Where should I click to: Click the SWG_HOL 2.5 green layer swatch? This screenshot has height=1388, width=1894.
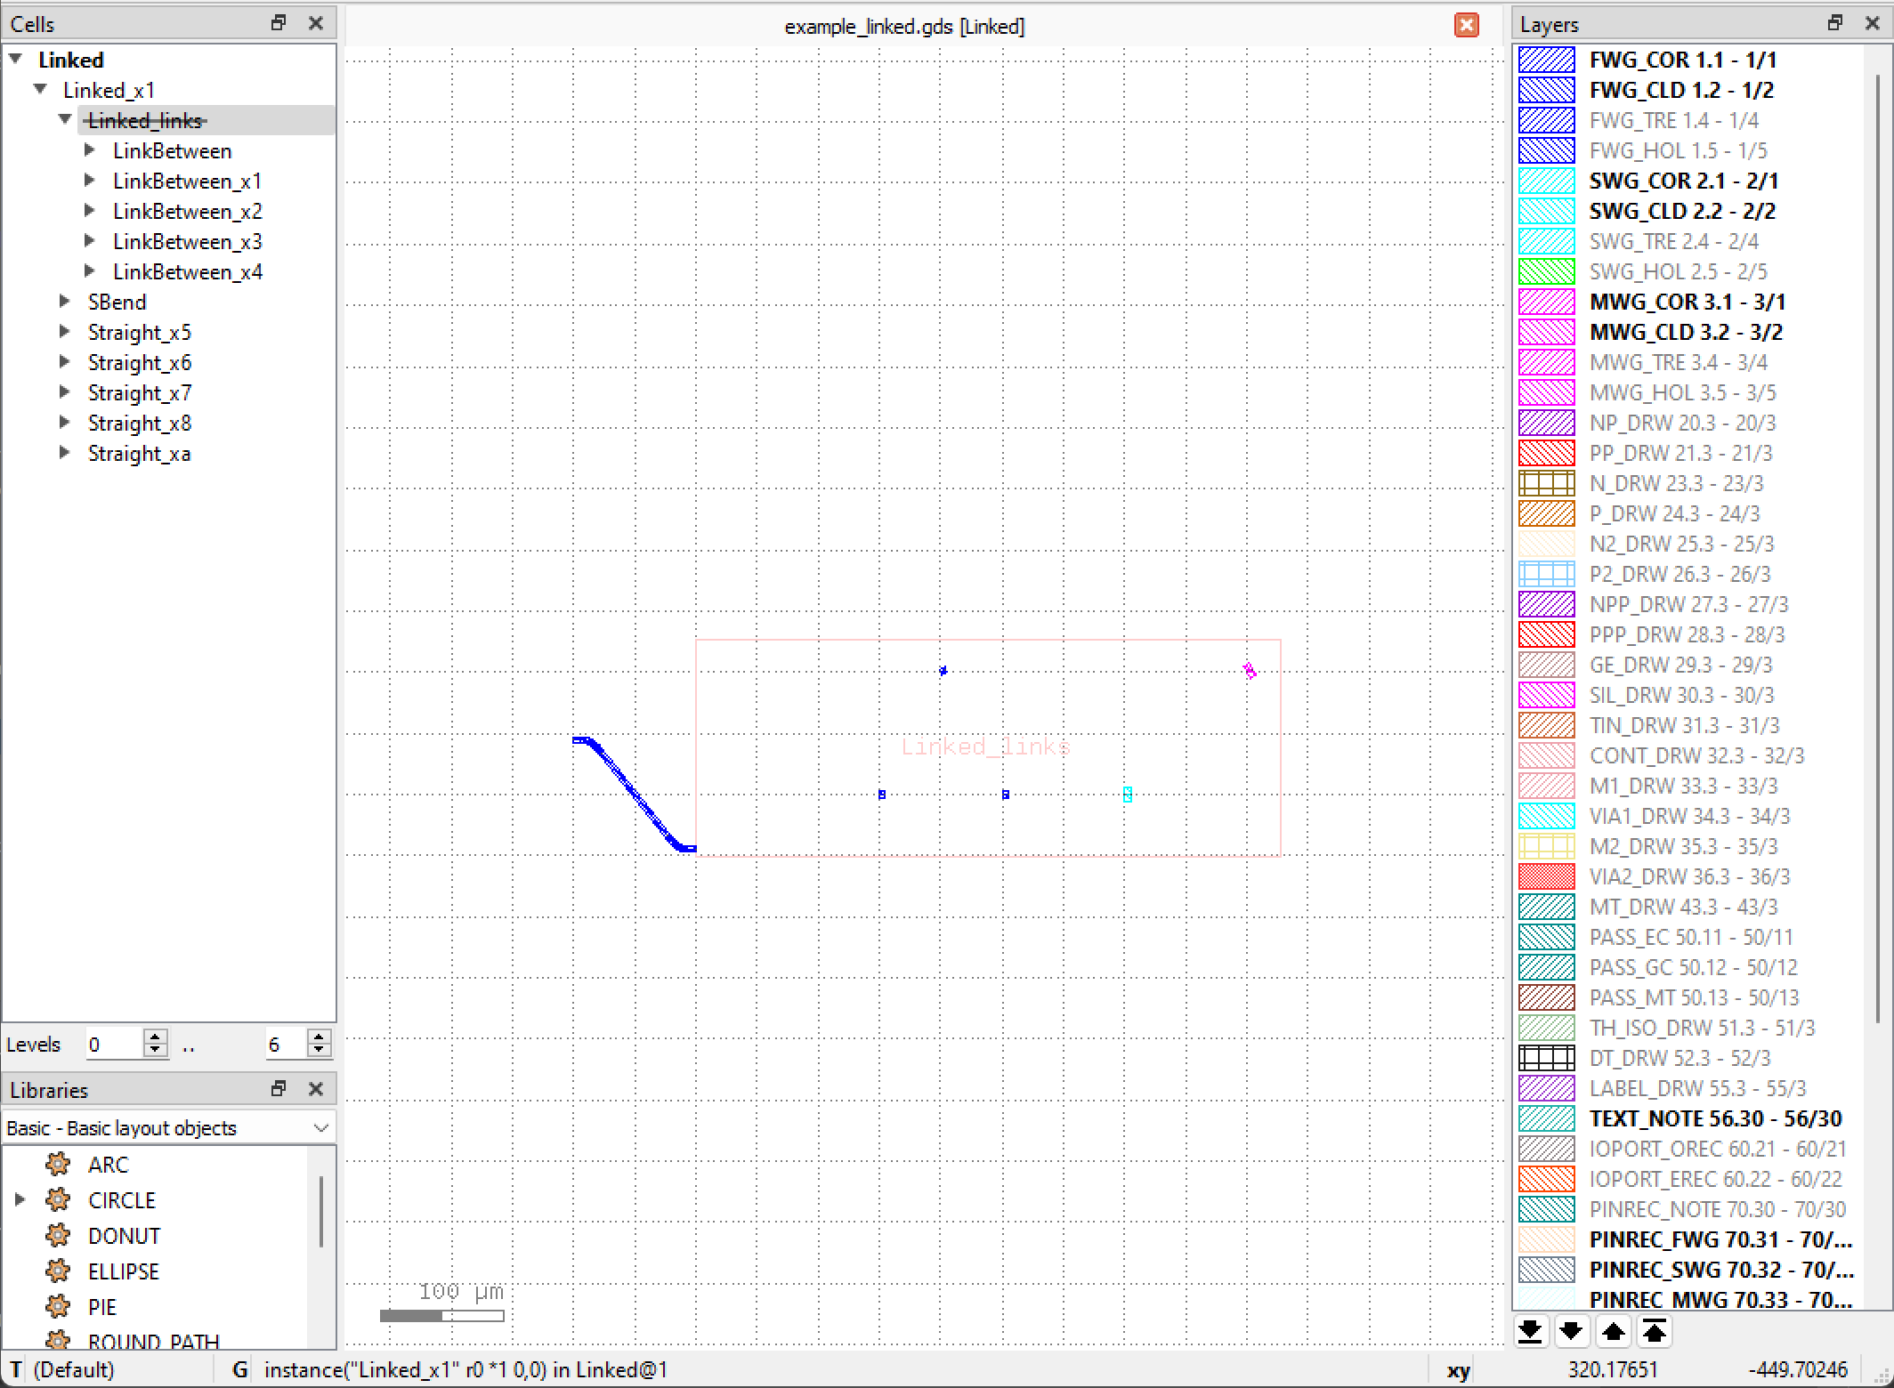[1546, 271]
